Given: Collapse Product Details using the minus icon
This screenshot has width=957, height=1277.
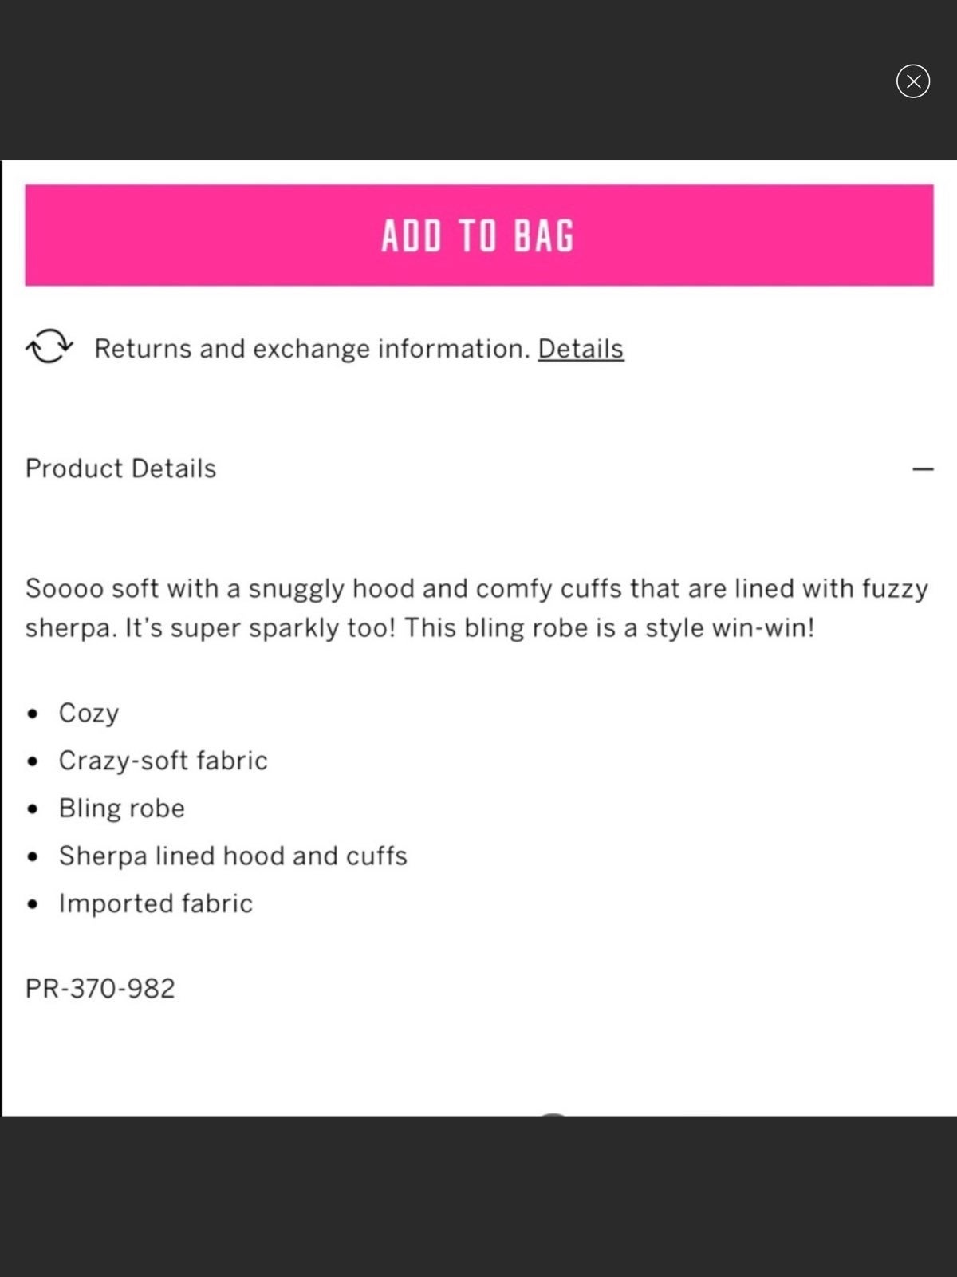Looking at the screenshot, I should 923,469.
